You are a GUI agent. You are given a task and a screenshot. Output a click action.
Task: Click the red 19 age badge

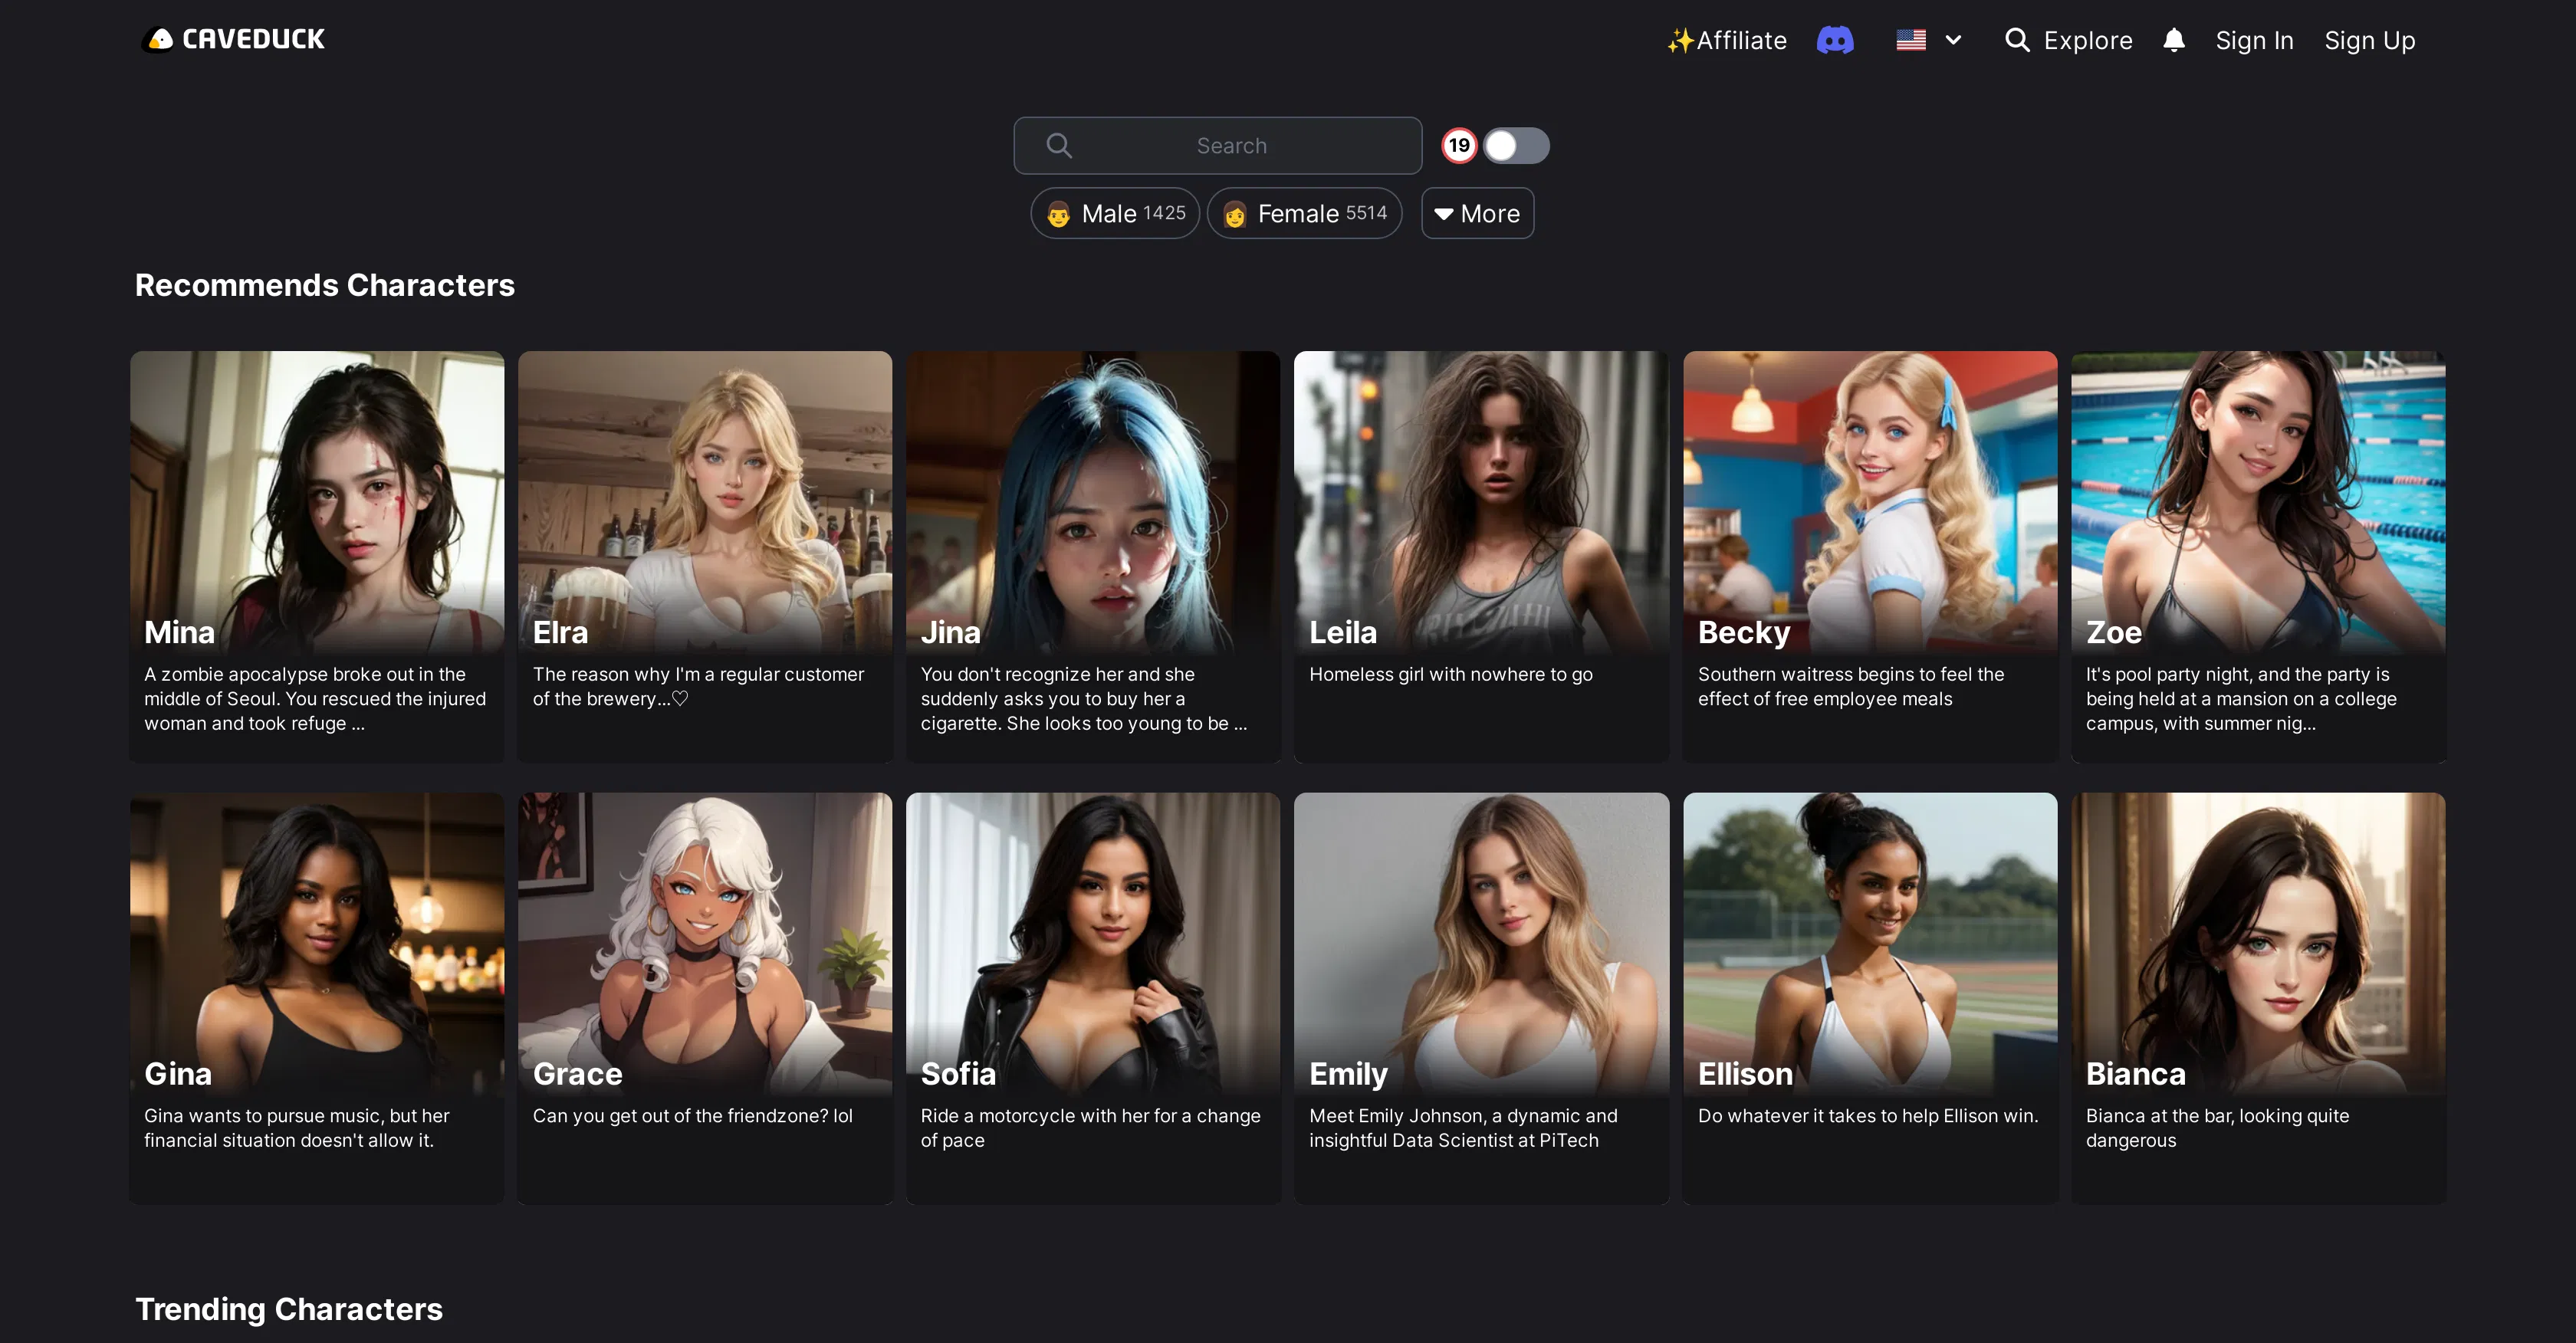[1459, 146]
